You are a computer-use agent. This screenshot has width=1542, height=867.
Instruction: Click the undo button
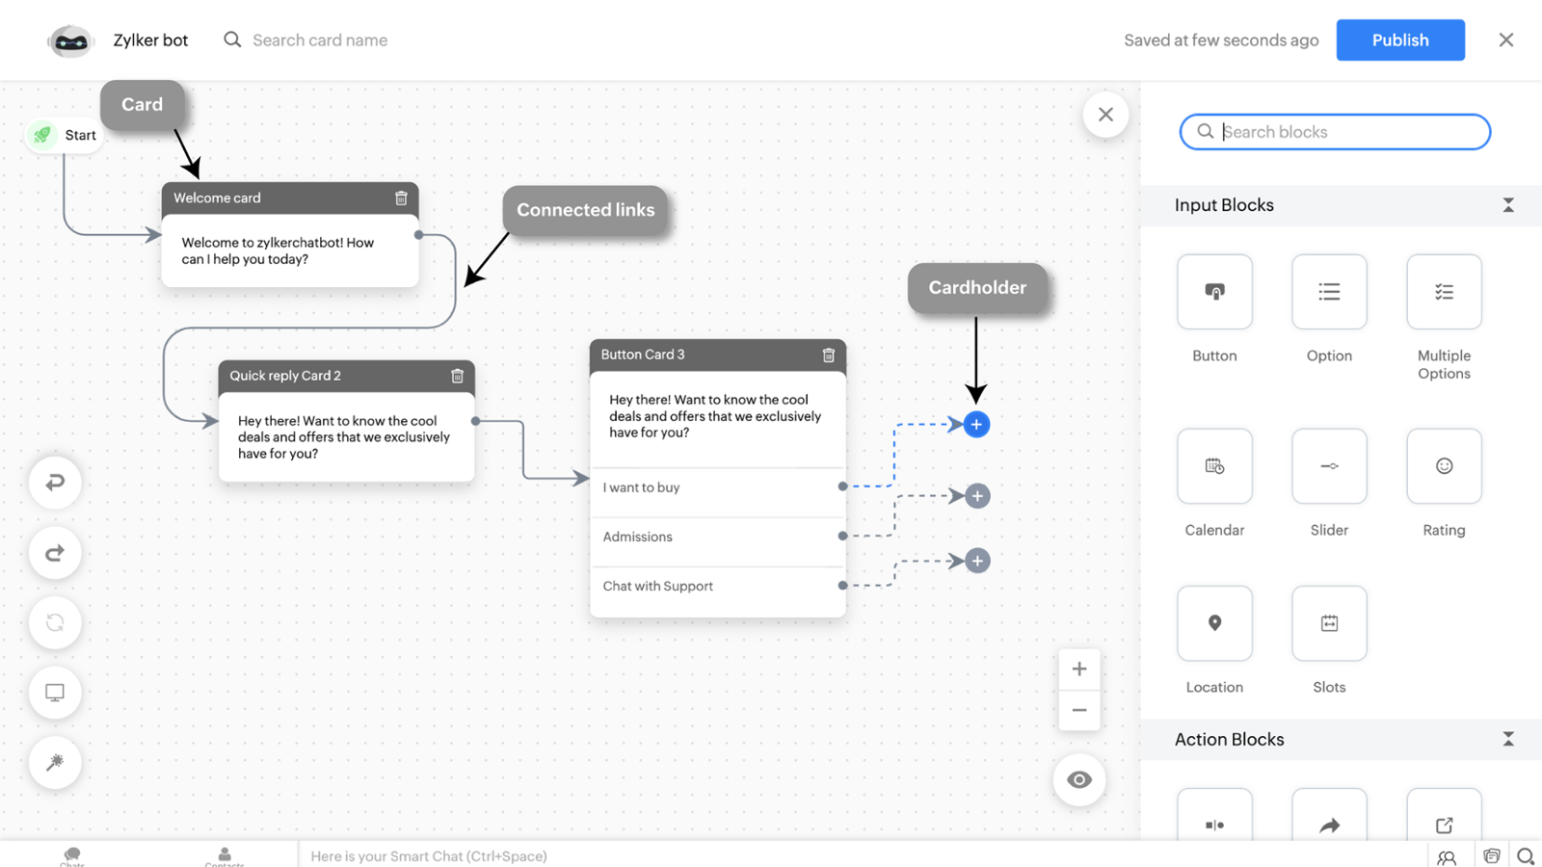coord(55,482)
